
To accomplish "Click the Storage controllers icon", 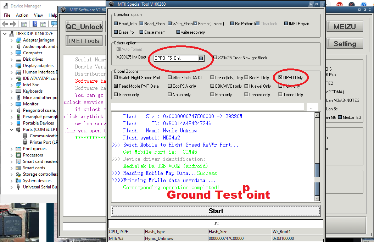I will click(18, 174).
